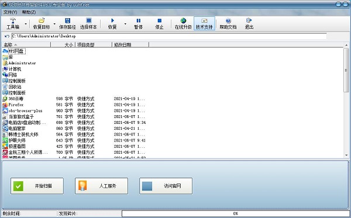Screen dimensions: 351x218
Task: Sort by the 大小 column header
Action: (63, 45)
